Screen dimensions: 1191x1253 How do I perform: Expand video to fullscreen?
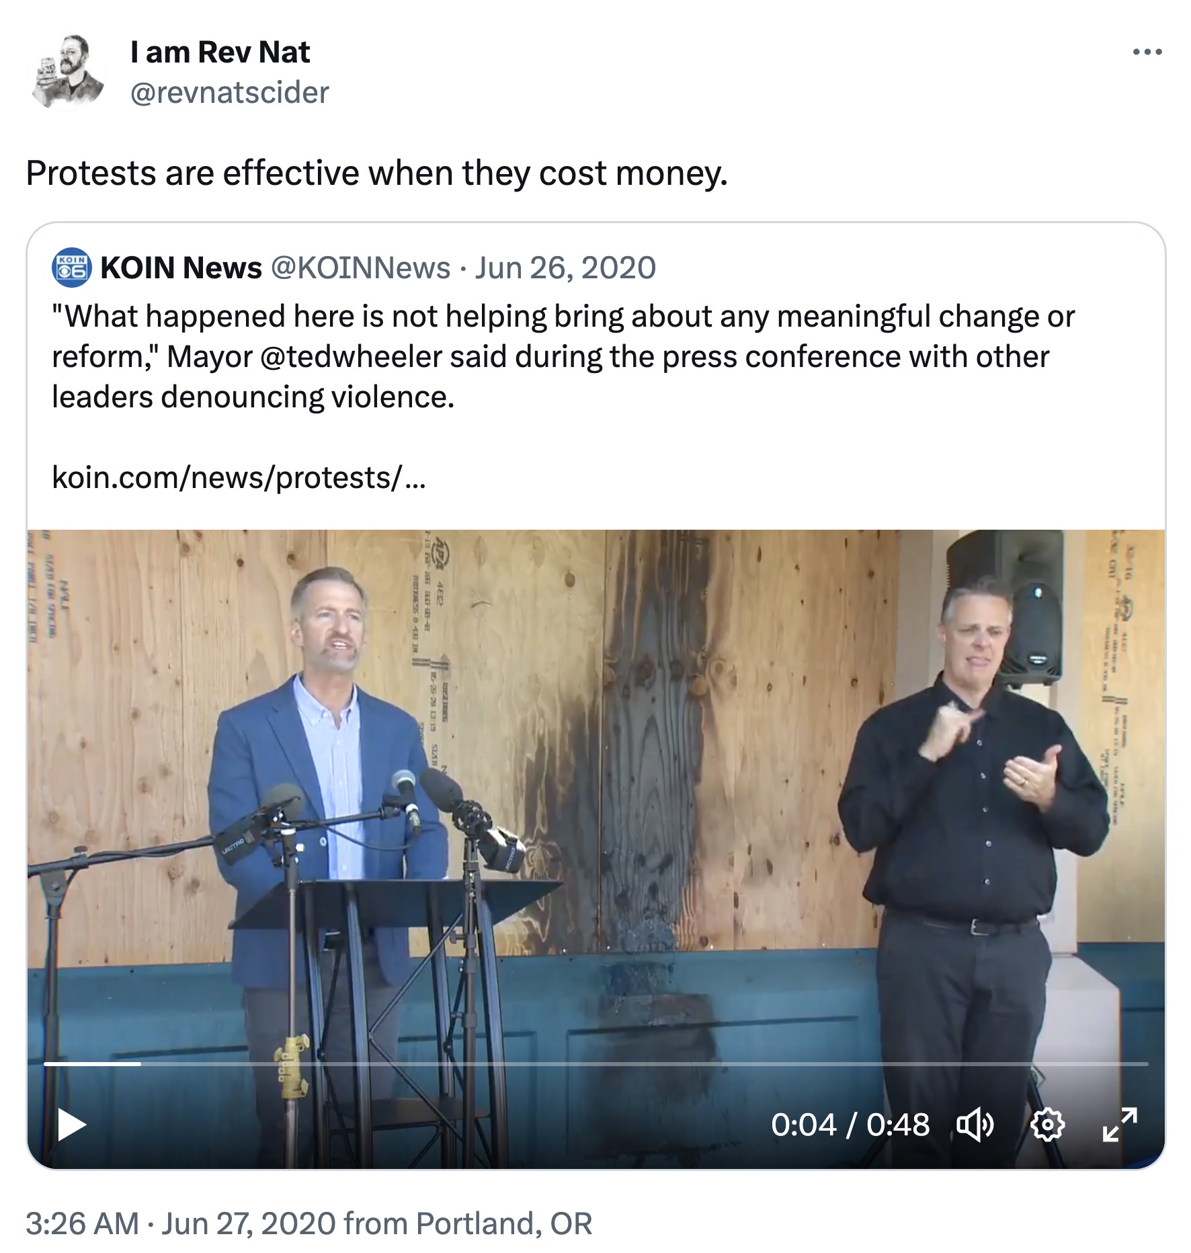[x=1120, y=1125]
